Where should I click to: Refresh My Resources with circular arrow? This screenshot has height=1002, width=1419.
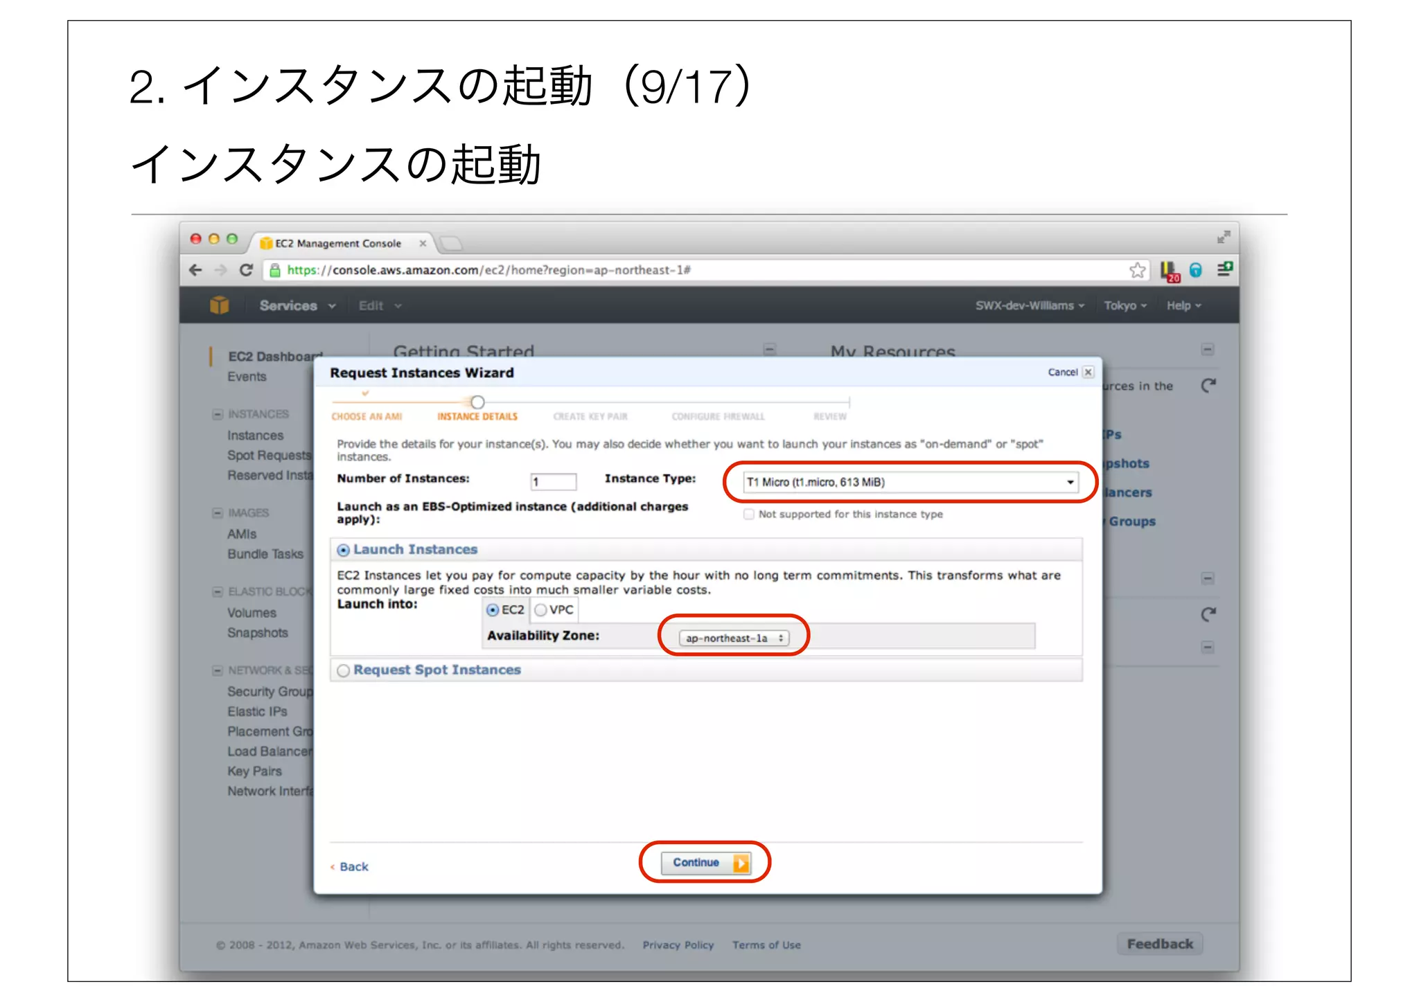coord(1208,386)
